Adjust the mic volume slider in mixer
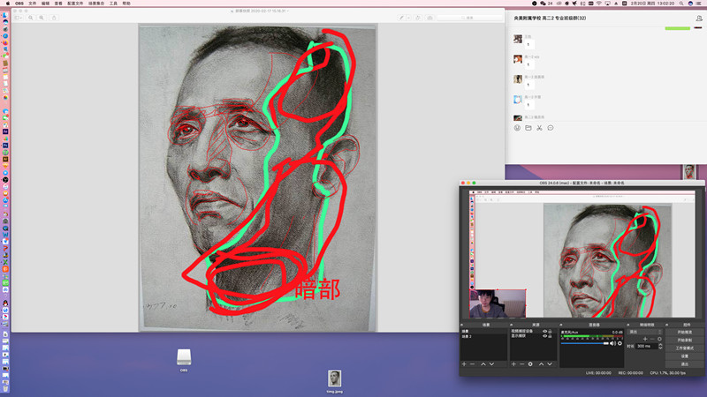707x397 pixels. [585, 343]
